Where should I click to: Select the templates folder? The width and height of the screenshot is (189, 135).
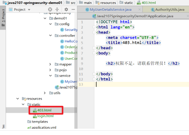coord(40,122)
